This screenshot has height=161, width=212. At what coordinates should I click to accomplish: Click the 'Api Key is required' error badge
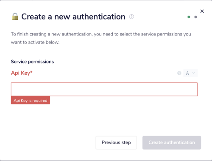[31, 100]
